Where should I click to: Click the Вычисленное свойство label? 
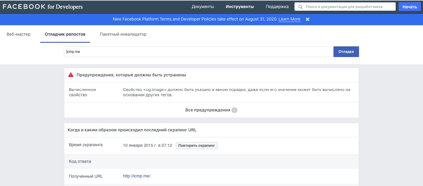83,92
